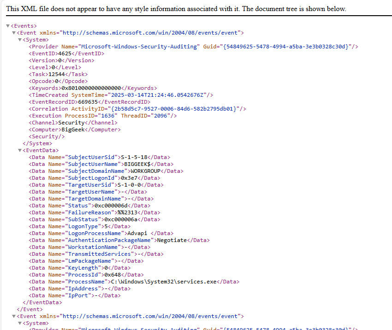Screen dimensions: 392x330
Task: Collapse the root Events node
Action: [x=7, y=26]
